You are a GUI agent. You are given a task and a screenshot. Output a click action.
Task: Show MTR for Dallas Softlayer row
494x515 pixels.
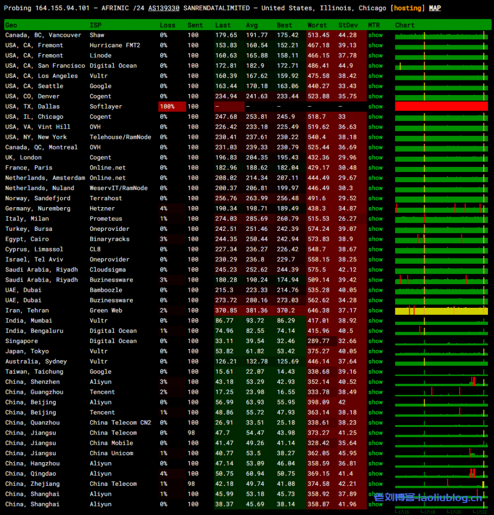click(375, 107)
